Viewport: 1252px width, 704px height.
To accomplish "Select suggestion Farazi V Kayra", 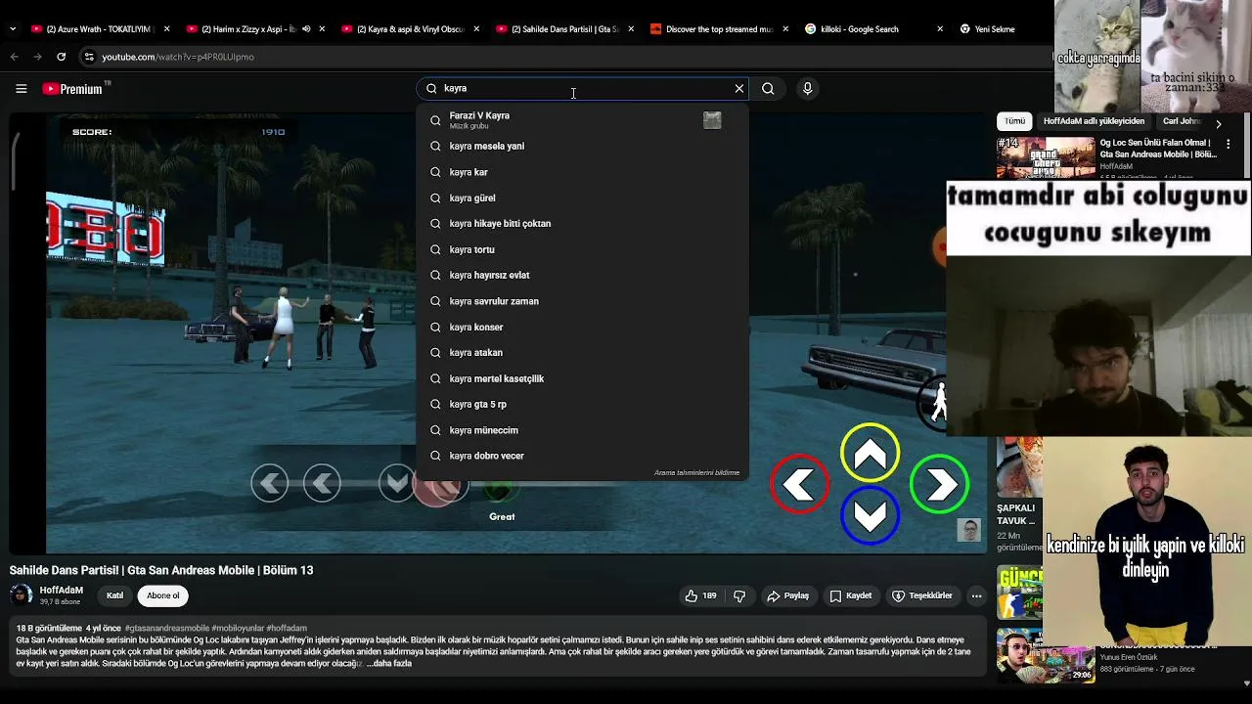I will coord(583,120).
